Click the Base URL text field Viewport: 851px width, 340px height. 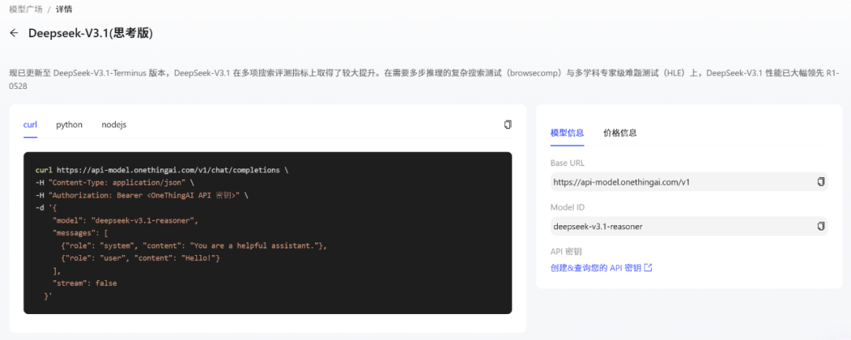click(x=678, y=182)
